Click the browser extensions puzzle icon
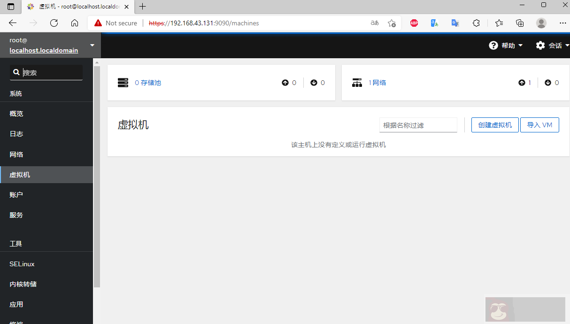The image size is (570, 324). 476,23
